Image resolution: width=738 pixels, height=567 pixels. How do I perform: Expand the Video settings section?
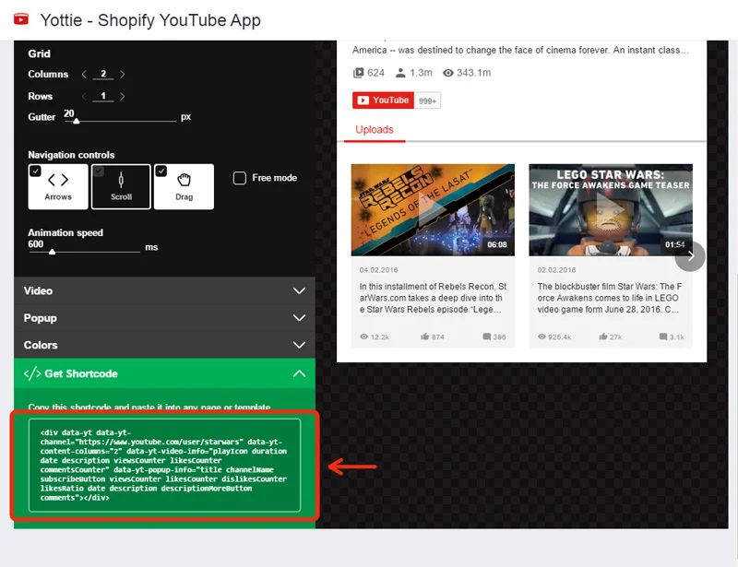[x=164, y=290]
